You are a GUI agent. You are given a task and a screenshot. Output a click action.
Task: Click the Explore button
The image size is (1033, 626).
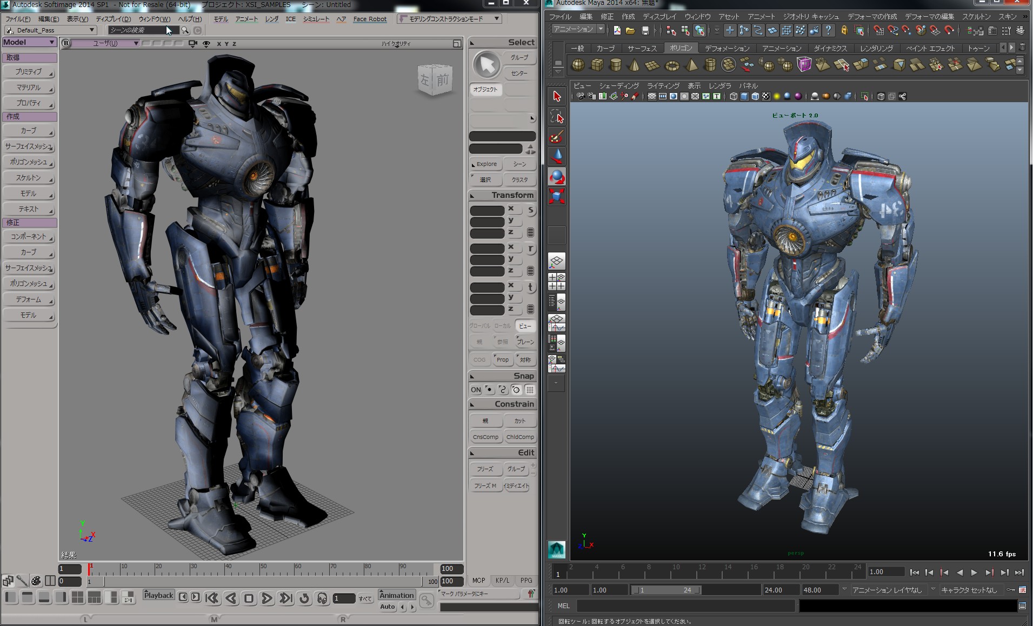pyautogui.click(x=486, y=164)
